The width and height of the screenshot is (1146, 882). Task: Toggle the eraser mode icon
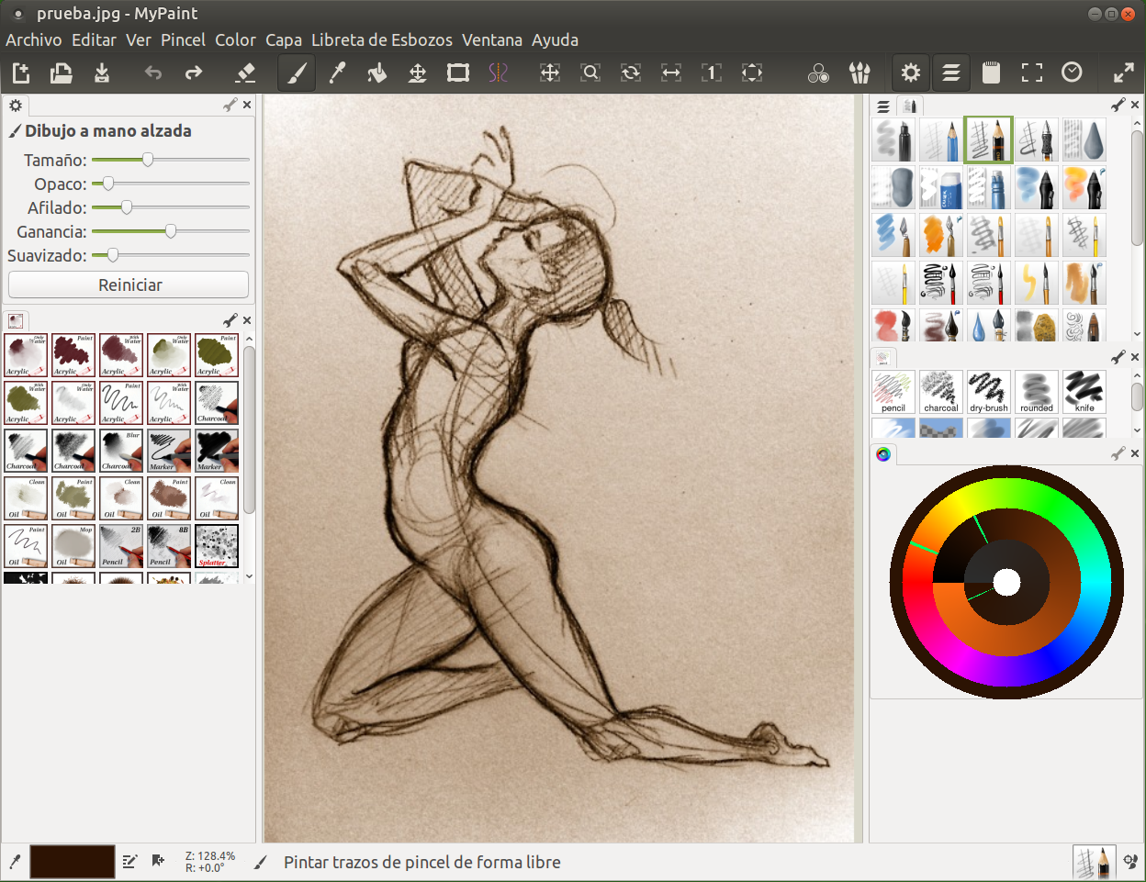coord(245,73)
